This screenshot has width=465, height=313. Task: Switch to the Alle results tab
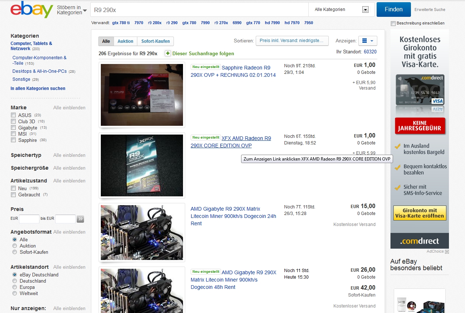point(106,41)
